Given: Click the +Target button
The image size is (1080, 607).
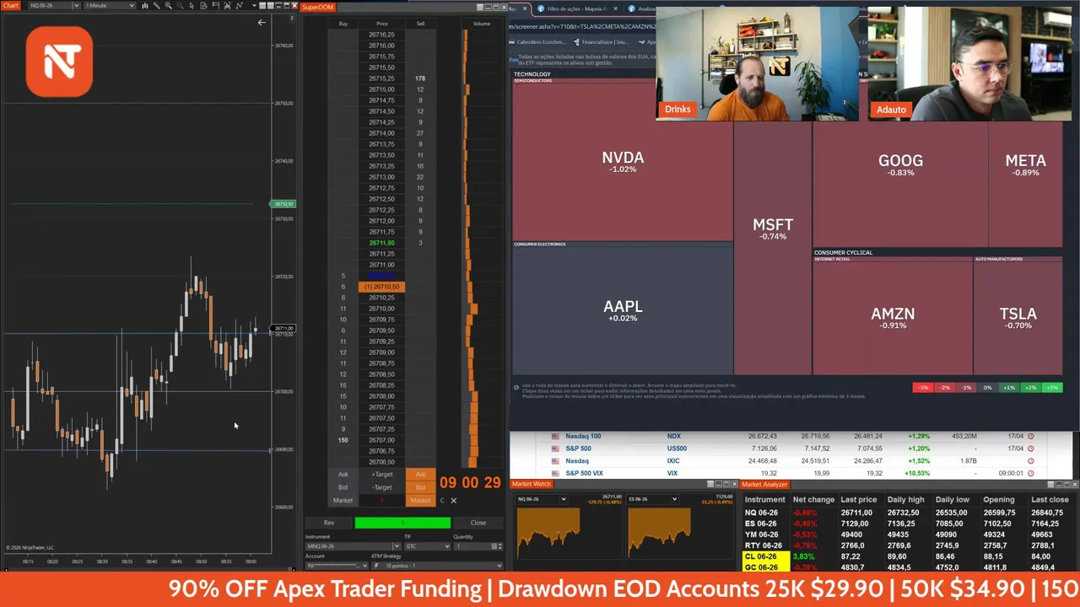Looking at the screenshot, I should 382,475.
